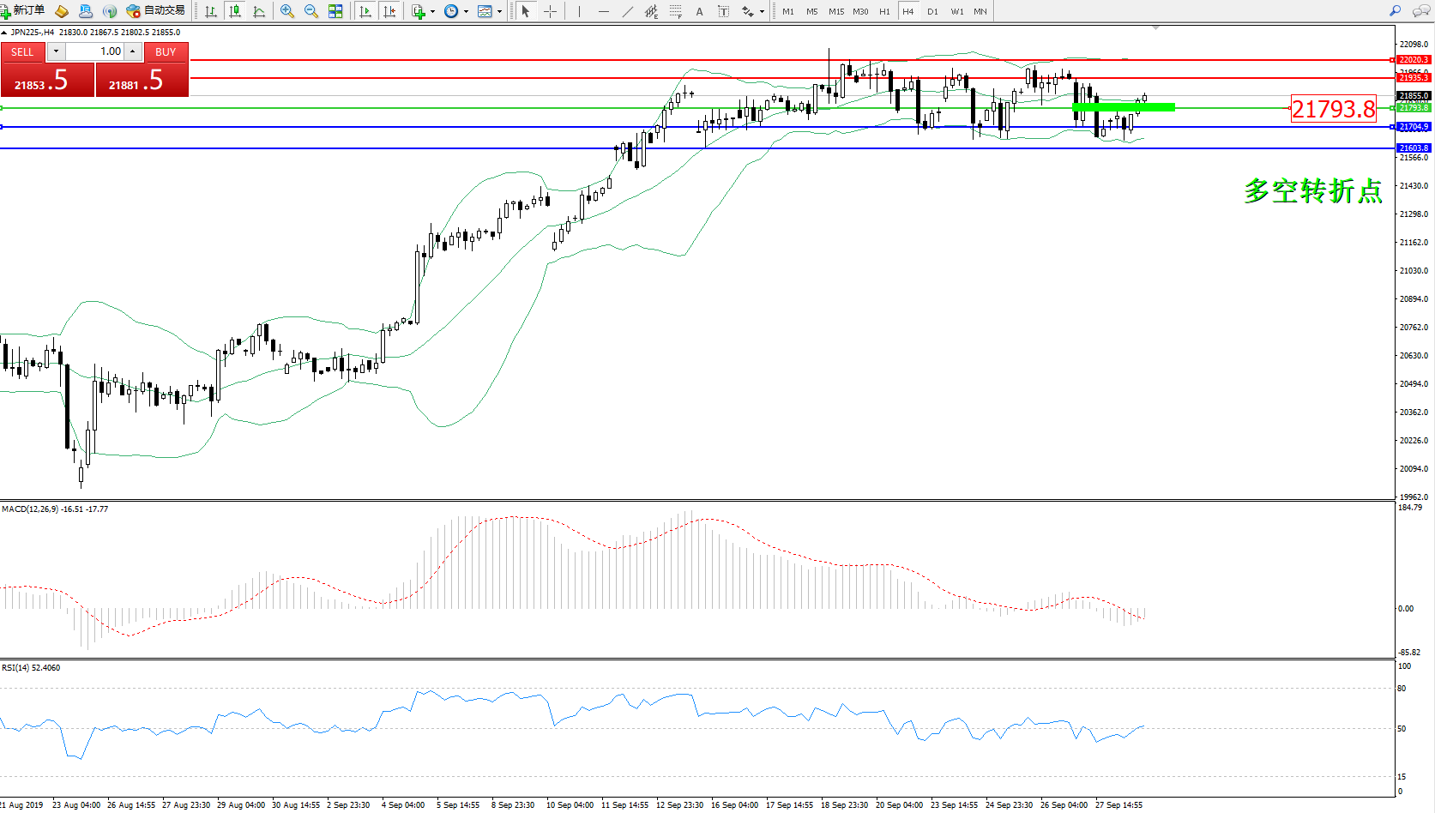The width and height of the screenshot is (1435, 813).
Task: Expand the chart templates dropdown arrow
Action: [499, 12]
